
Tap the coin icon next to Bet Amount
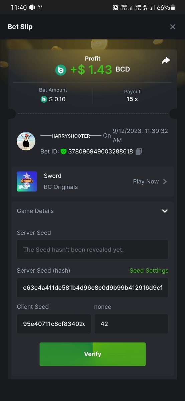[x=44, y=99]
